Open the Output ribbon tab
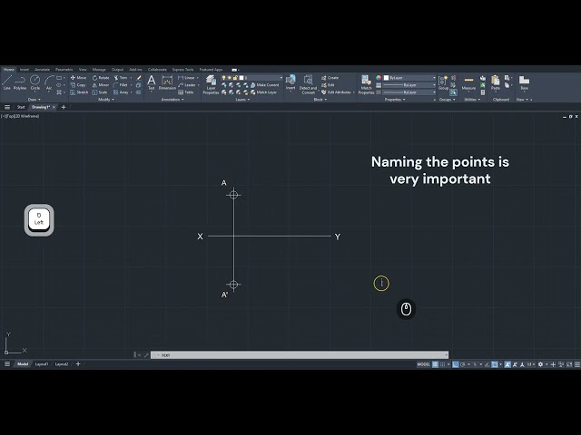 tap(117, 70)
